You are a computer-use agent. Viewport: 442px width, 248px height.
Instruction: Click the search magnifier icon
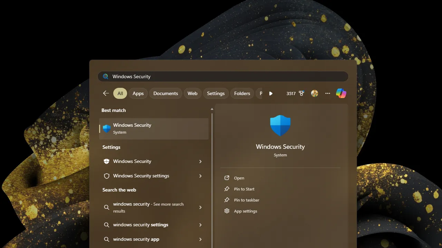[105, 76]
